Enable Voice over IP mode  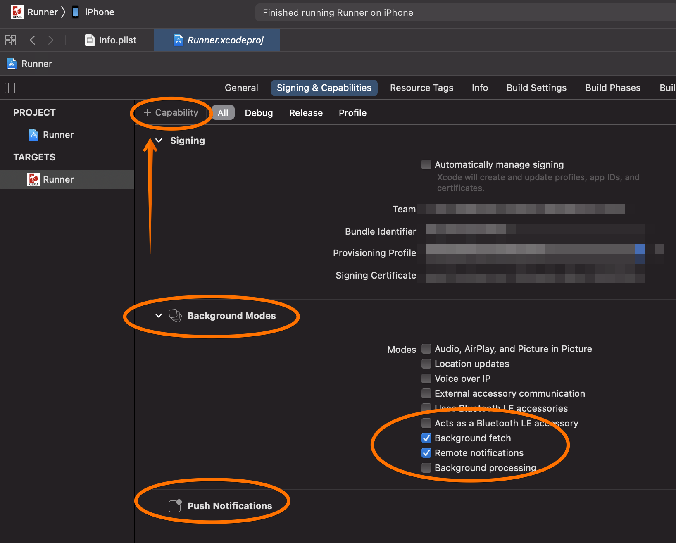point(426,379)
